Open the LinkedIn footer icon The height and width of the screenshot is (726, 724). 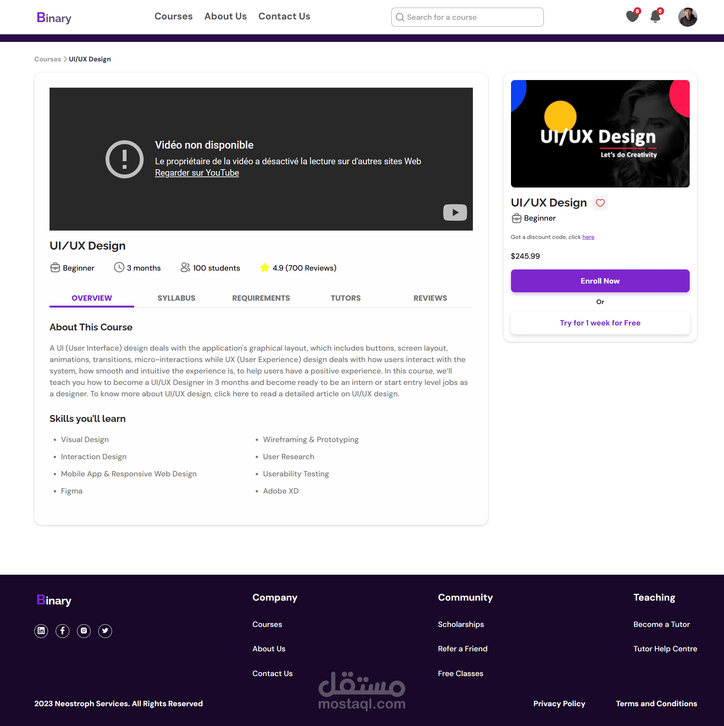pos(41,631)
